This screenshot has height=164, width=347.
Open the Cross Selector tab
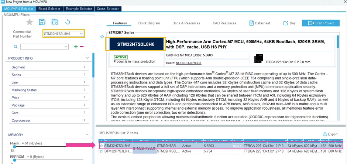click(x=108, y=9)
